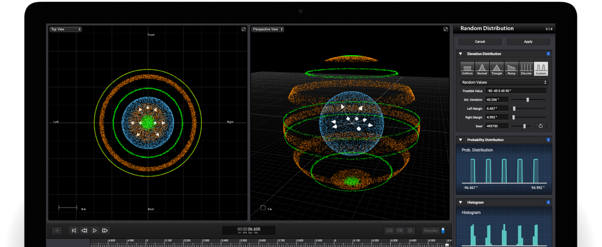Open the Random Values dropdown

pyautogui.click(x=504, y=82)
